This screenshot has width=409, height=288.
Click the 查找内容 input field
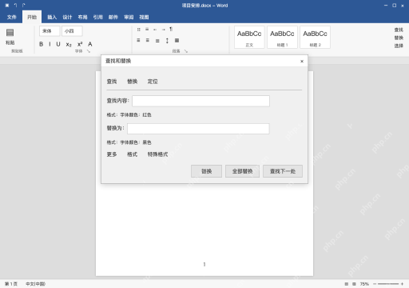coord(201,101)
